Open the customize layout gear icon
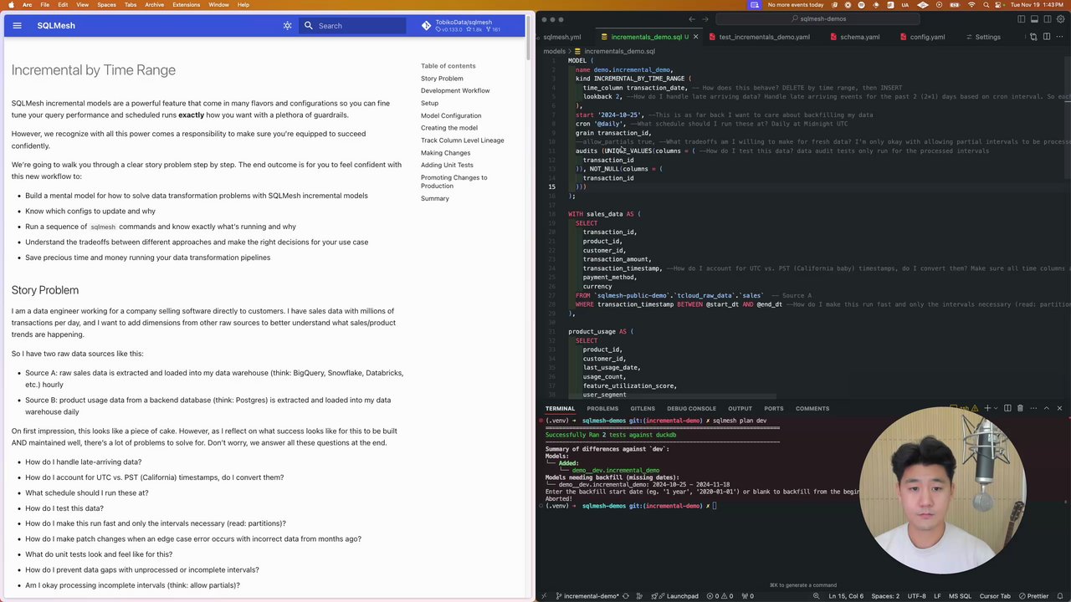 click(x=1058, y=18)
